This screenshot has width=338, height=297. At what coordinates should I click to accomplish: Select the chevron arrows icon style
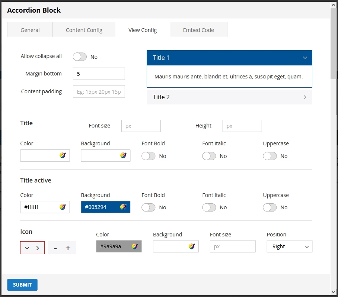(x=32, y=248)
